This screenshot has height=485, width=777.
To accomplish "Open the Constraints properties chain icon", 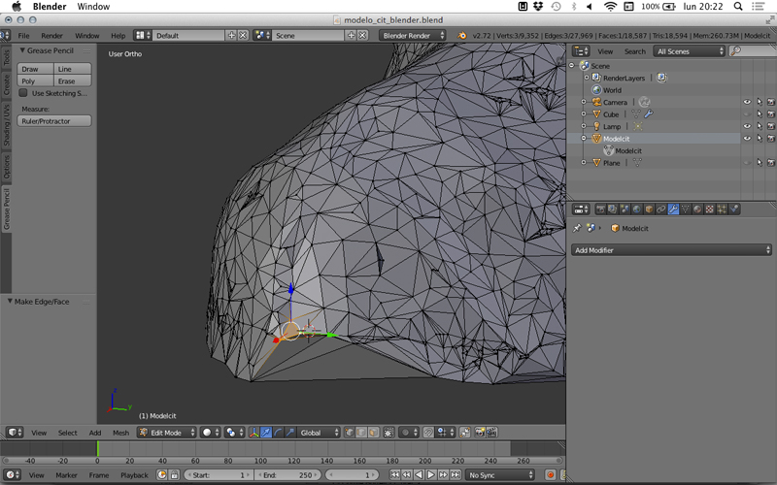I will pos(660,210).
